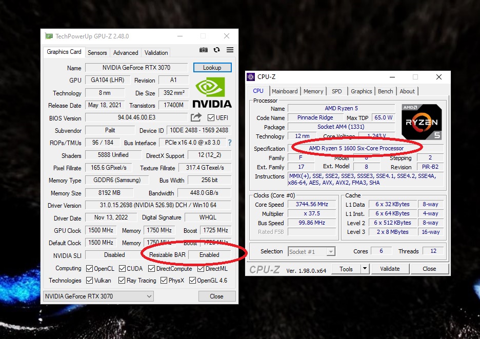Click the Level 3 cache value 2 x 8 MBytes

click(x=392, y=232)
